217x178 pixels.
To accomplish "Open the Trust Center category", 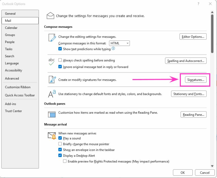I will coord(20,111).
